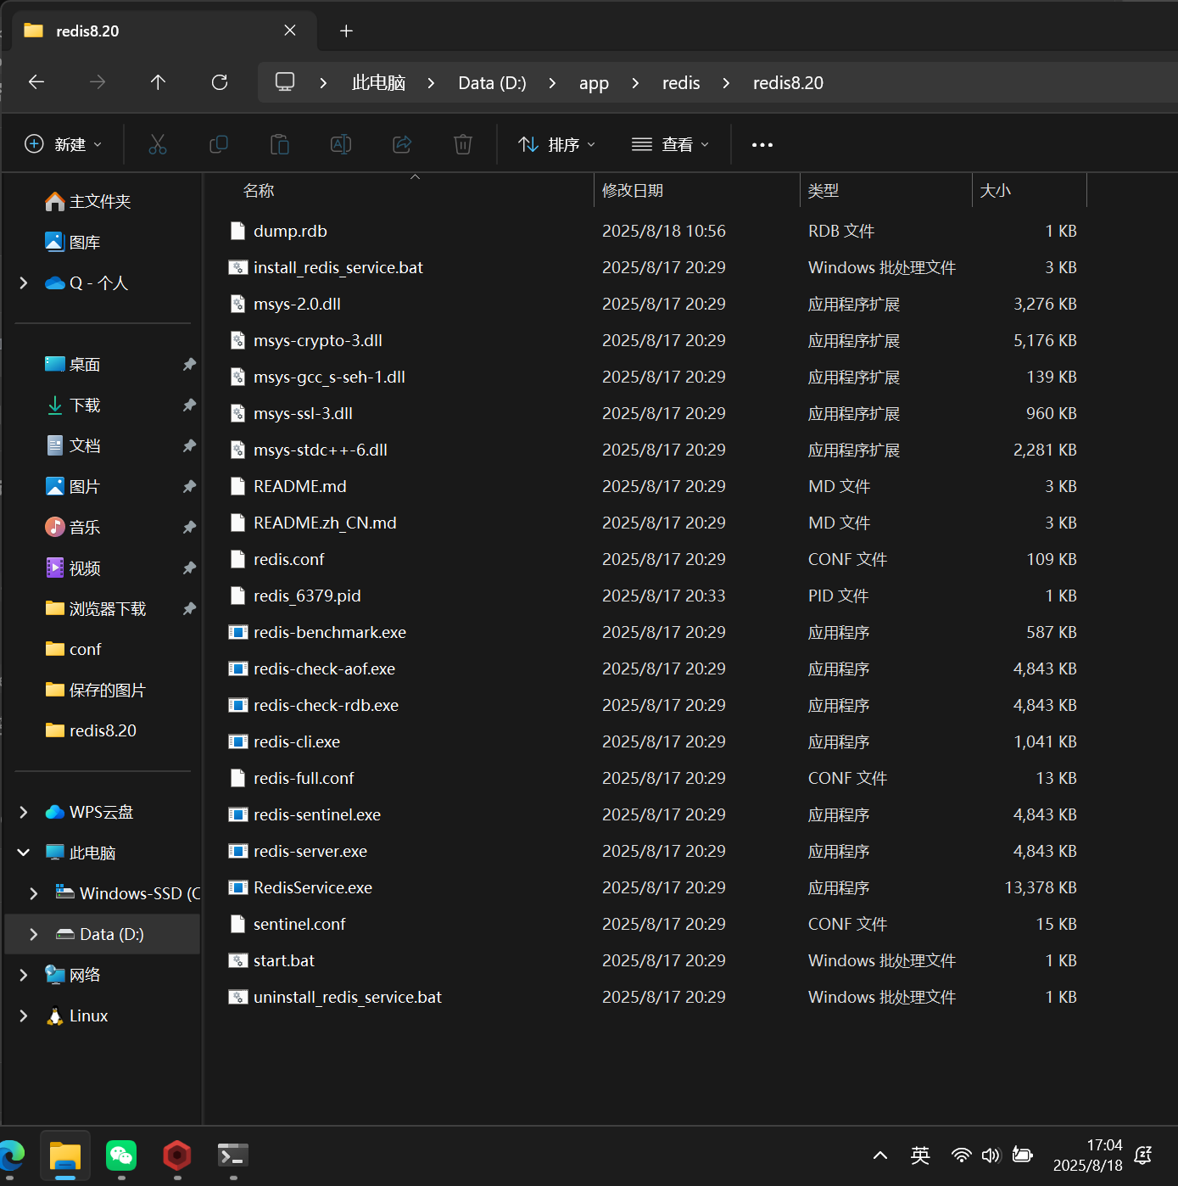Open the See more three-dots menu
This screenshot has height=1186, width=1178.
pos(762,145)
